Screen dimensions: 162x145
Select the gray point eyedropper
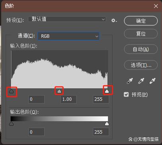pyautogui.click(x=141, y=81)
